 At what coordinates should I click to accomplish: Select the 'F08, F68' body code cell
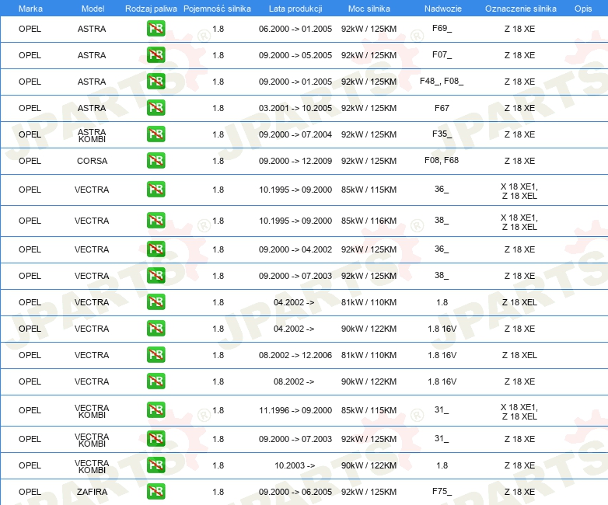[442, 161]
